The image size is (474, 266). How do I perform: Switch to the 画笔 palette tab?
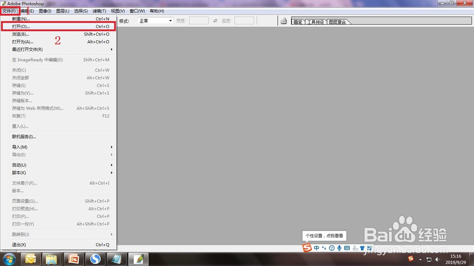(298, 22)
